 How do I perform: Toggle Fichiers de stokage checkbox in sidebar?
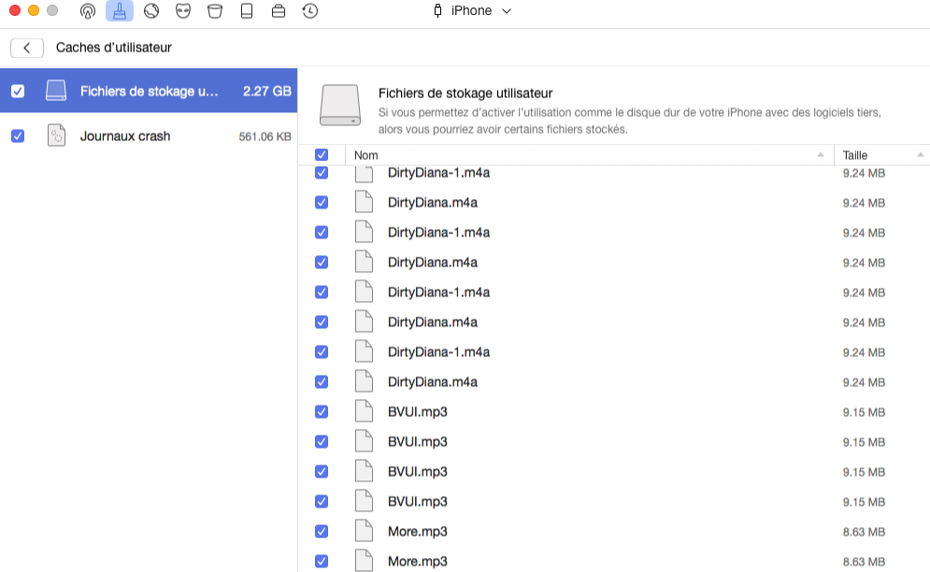[x=18, y=91]
